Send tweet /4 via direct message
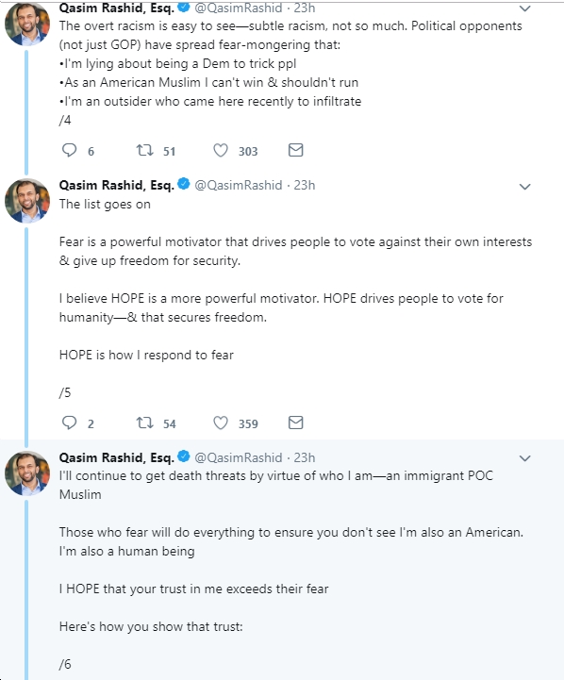Image resolution: width=564 pixels, height=680 pixels. coord(295,150)
